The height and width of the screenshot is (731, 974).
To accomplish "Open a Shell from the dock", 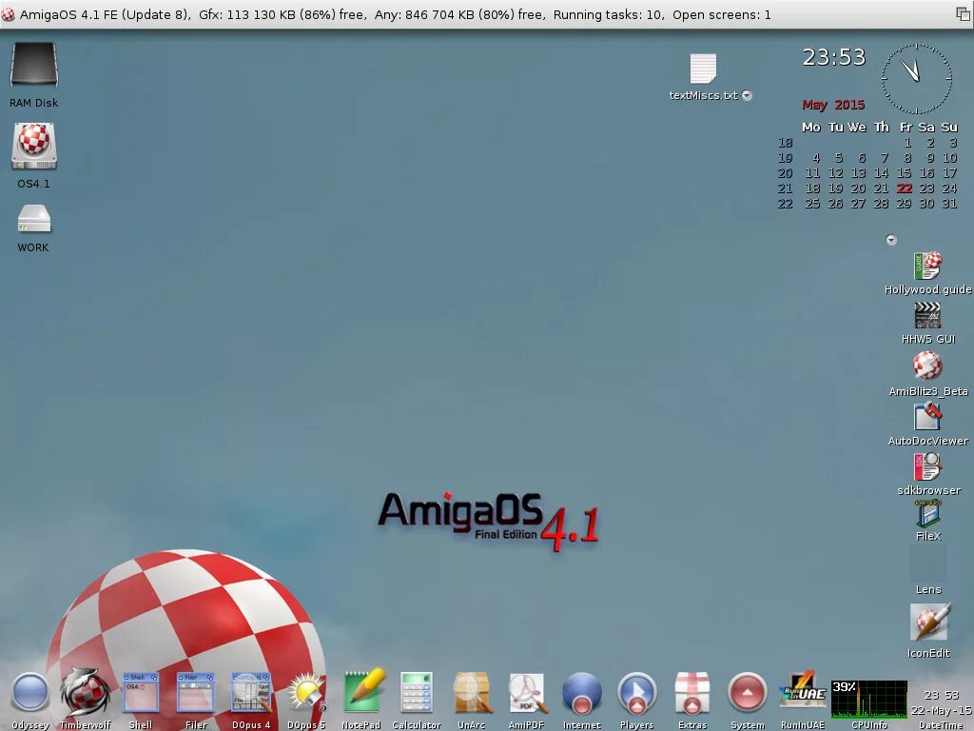I will tap(141, 693).
